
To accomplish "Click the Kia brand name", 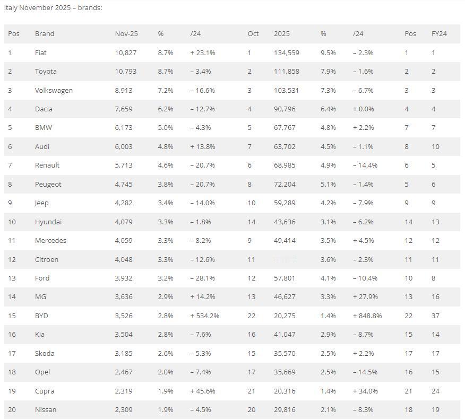I will [x=40, y=335].
